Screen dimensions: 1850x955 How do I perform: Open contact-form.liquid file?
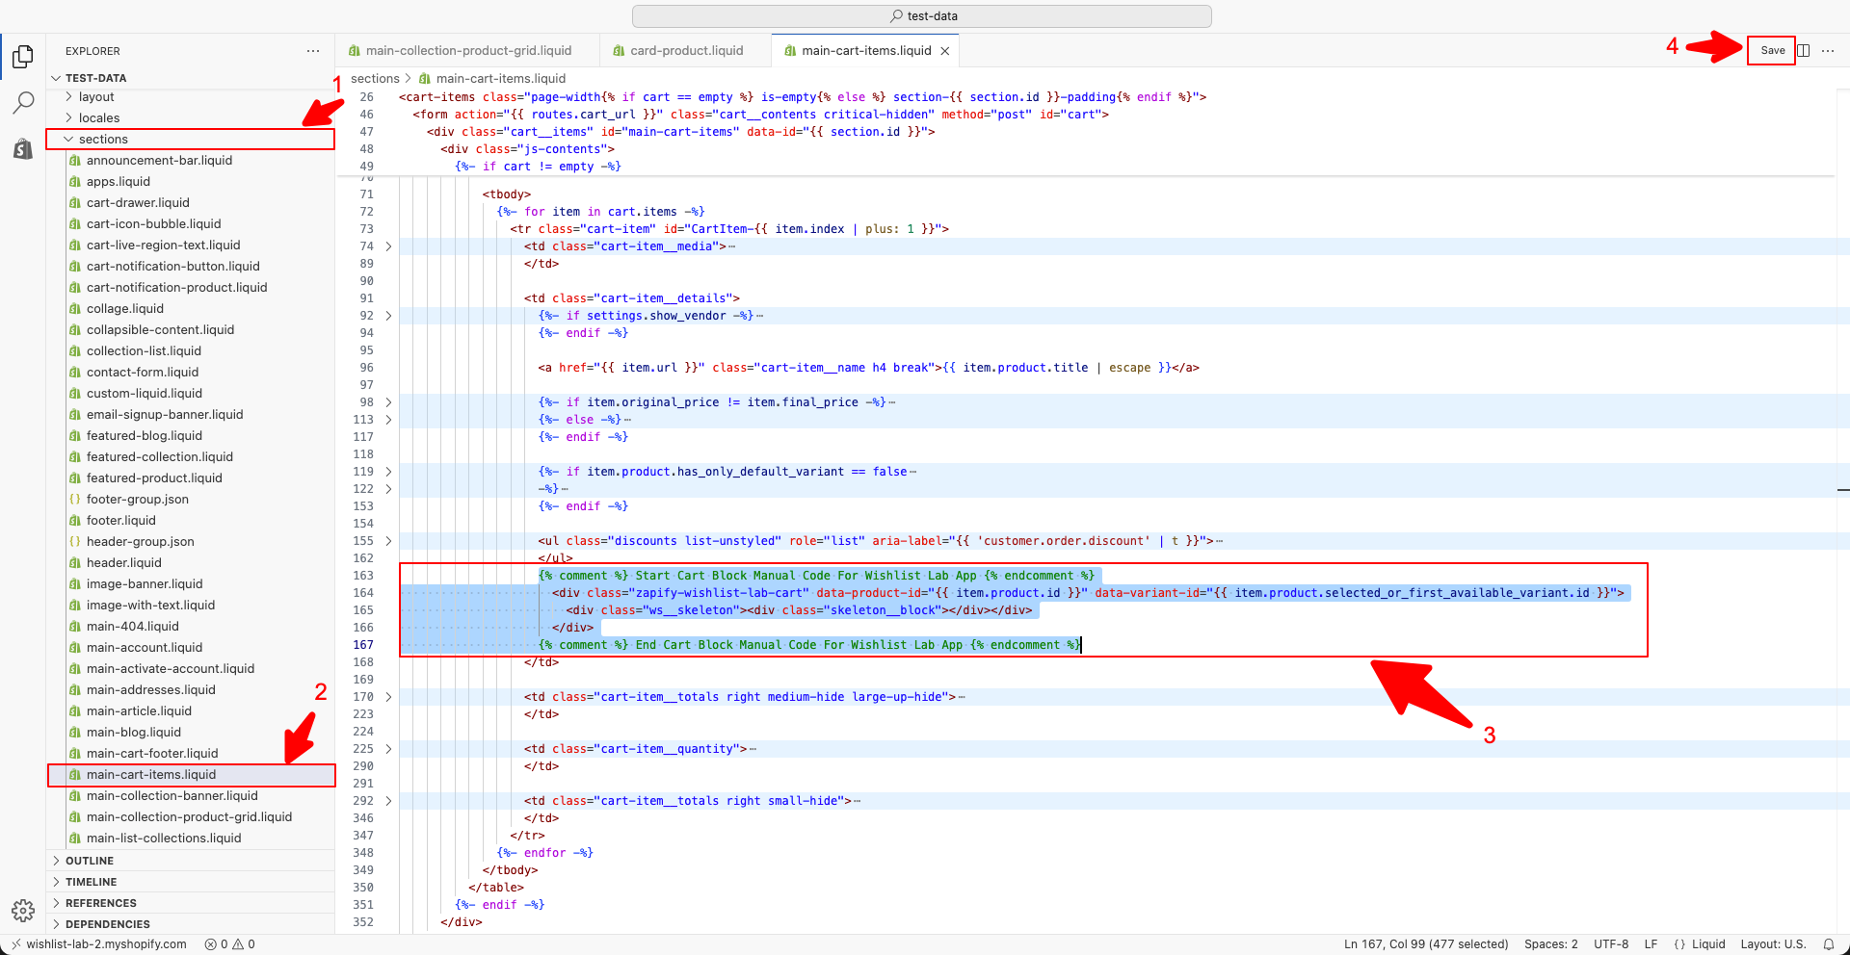click(x=143, y=373)
